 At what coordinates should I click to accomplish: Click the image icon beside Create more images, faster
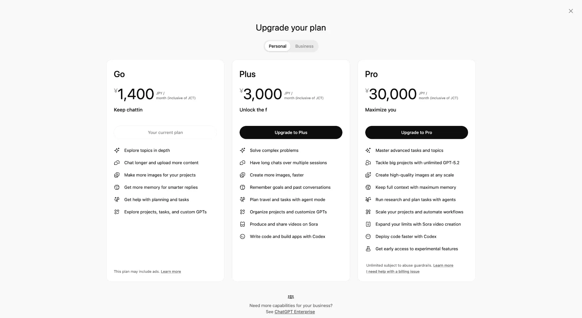point(242,175)
